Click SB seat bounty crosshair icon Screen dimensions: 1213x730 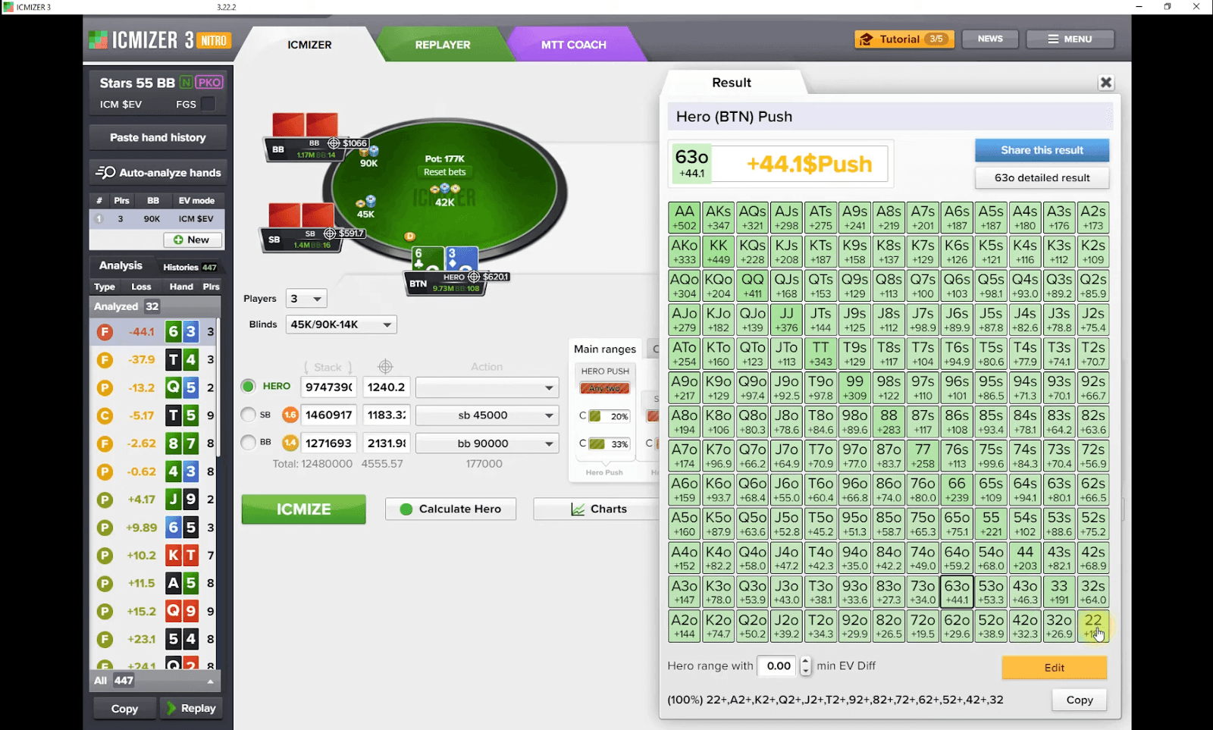(x=330, y=233)
